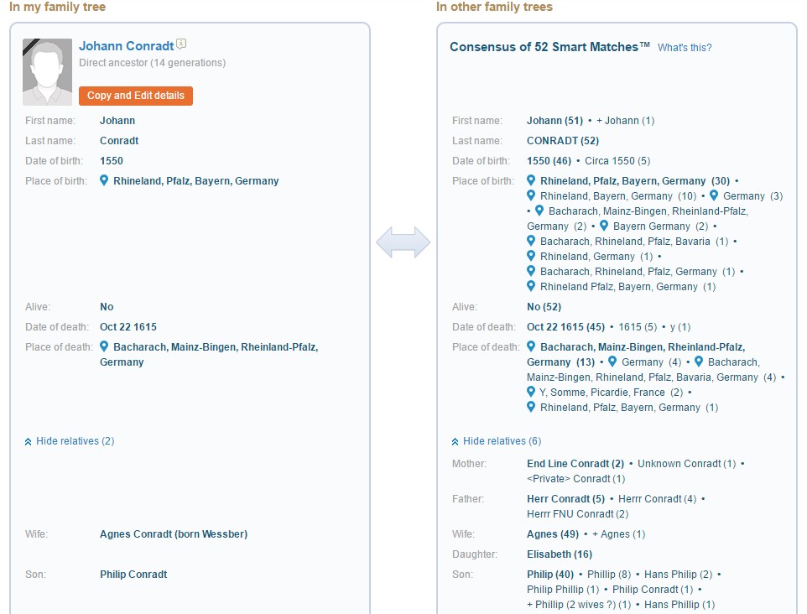807x614 pixels.
Task: Click the What's this? link
Action: (x=685, y=48)
